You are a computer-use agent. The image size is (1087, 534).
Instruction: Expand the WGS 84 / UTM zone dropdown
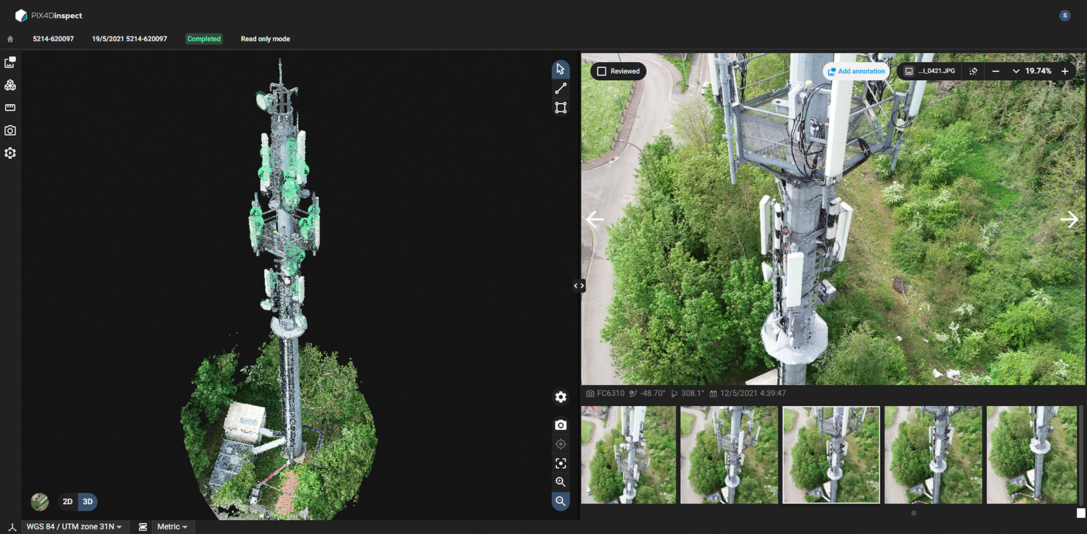(74, 527)
